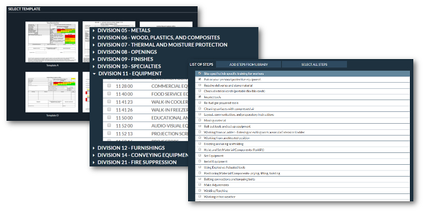
Task: Click the List of Steps heading
Action: pyautogui.click(x=201, y=65)
